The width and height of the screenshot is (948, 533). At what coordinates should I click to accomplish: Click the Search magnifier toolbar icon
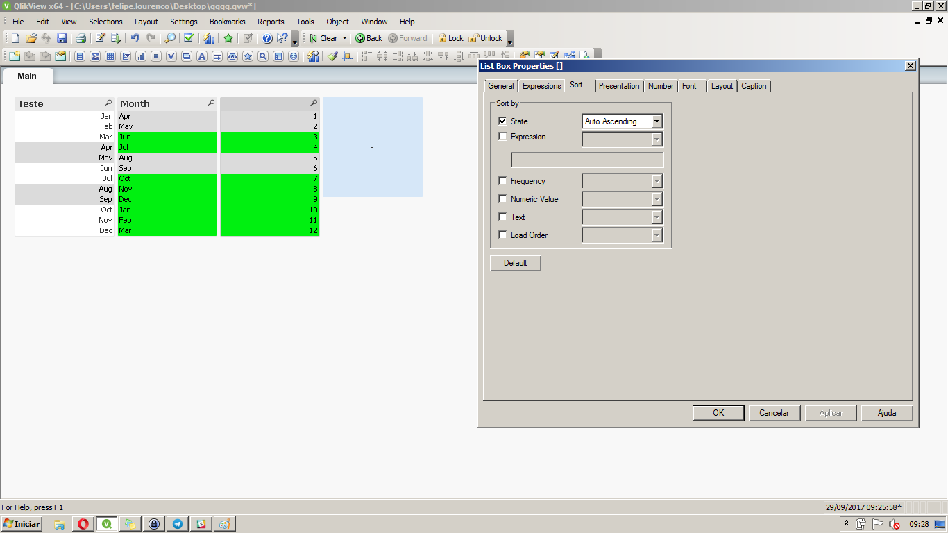(x=170, y=38)
